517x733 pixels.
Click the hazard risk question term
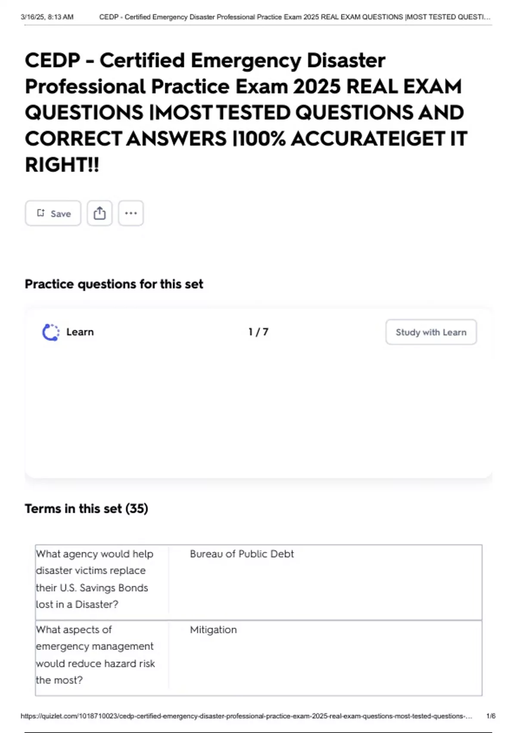click(x=96, y=655)
